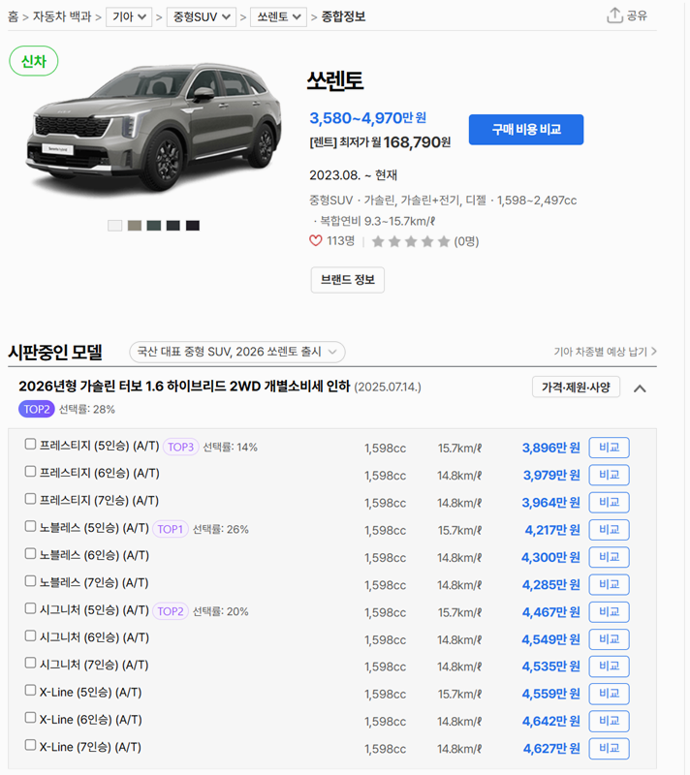
Task: Click 비교 for 시그니처 7인승 4,535만원
Action: (x=609, y=666)
